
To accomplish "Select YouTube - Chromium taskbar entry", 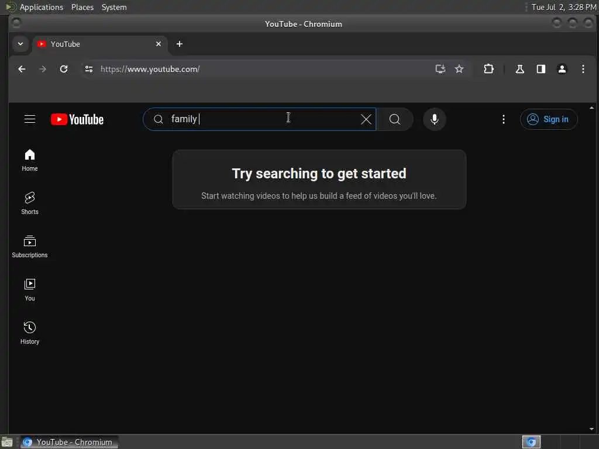I will point(70,442).
